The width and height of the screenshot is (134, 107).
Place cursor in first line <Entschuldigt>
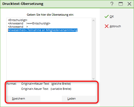(18, 20)
